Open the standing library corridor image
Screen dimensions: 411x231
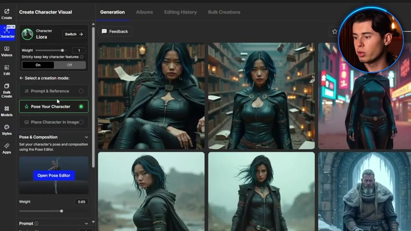pyautogui.click(x=261, y=96)
